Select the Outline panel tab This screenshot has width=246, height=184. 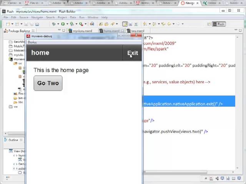13,140
